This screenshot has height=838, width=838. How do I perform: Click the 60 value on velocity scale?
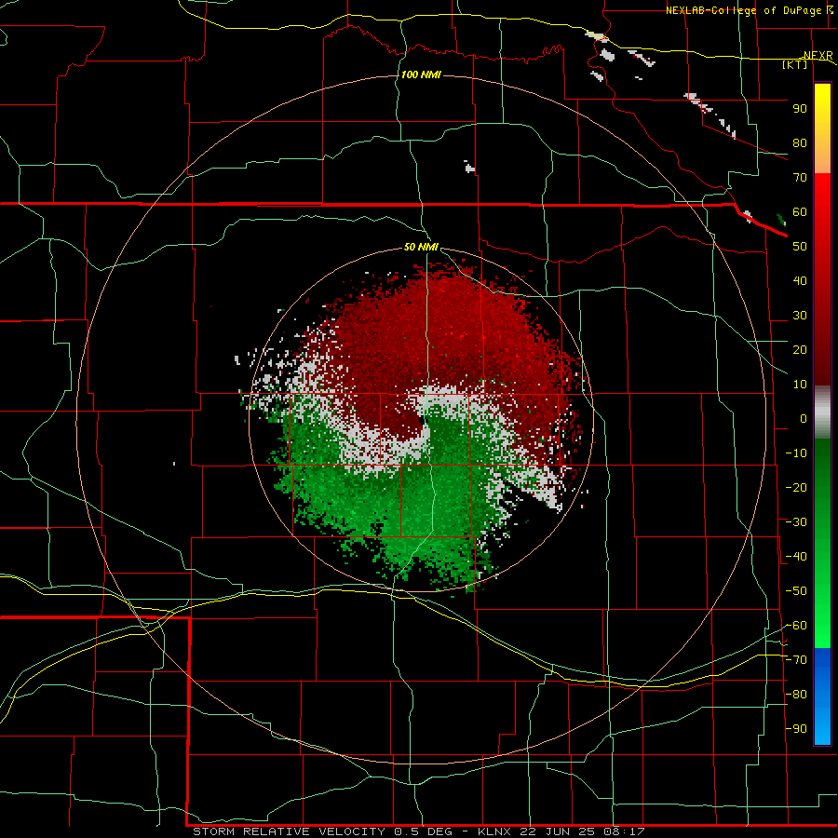800,211
